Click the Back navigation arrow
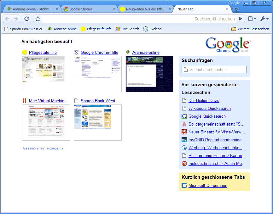273x214 pixels. (7, 19)
